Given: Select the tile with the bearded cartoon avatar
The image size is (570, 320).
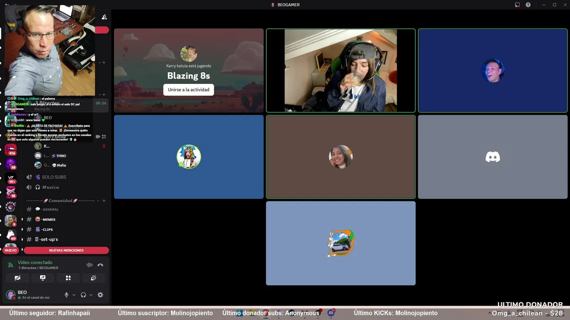Looking at the screenshot, I should coord(189,157).
